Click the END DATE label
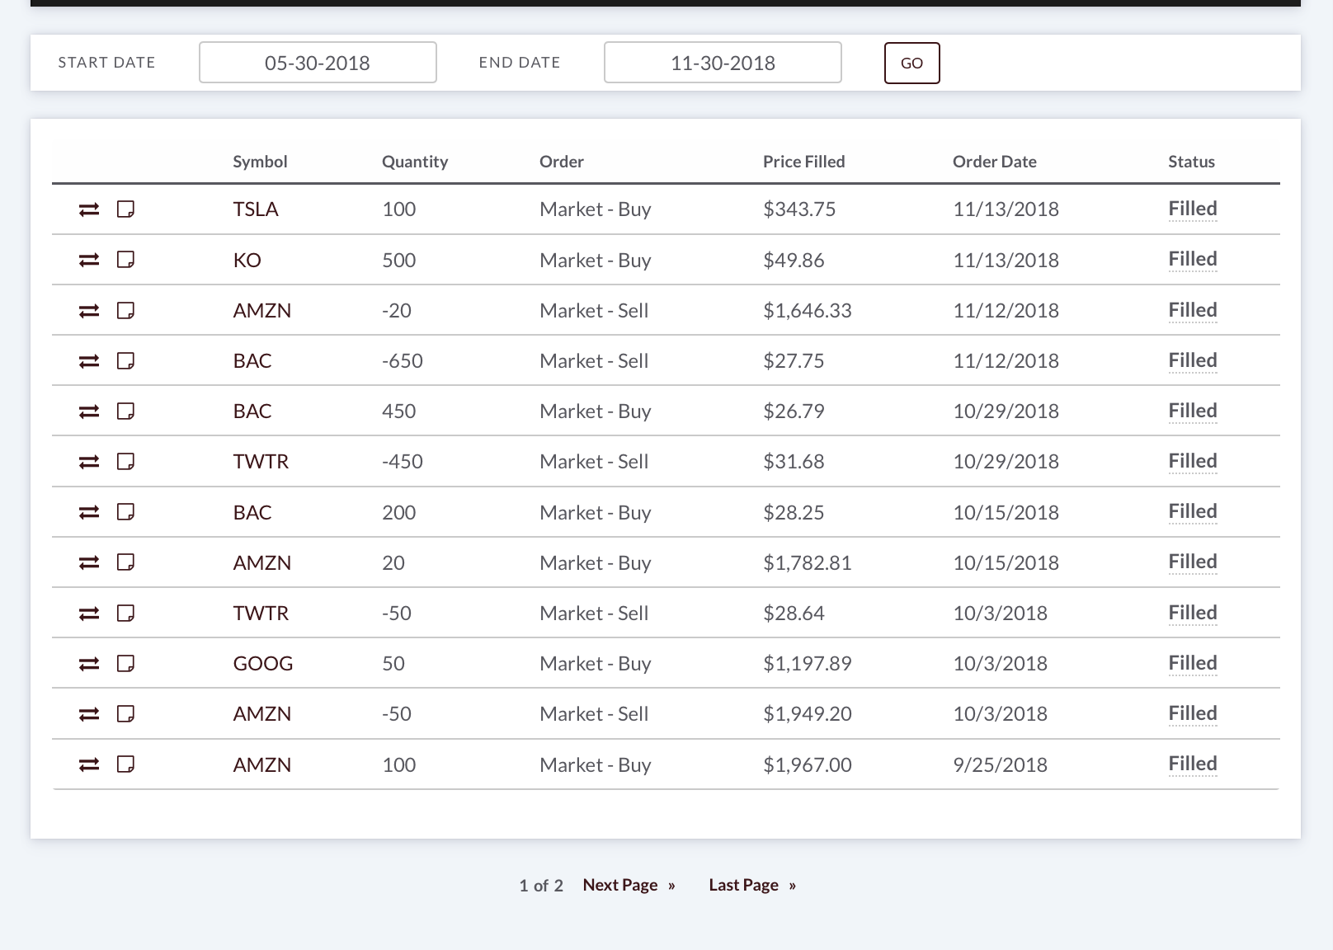The height and width of the screenshot is (950, 1333). pyautogui.click(x=520, y=63)
